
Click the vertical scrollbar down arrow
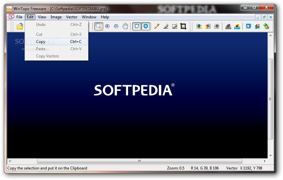(x=270, y=156)
